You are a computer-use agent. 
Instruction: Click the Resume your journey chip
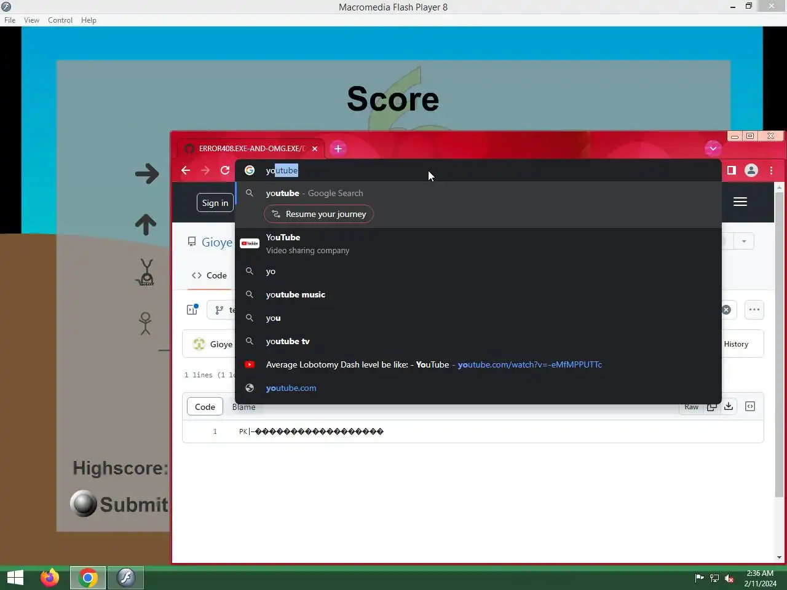(318, 214)
